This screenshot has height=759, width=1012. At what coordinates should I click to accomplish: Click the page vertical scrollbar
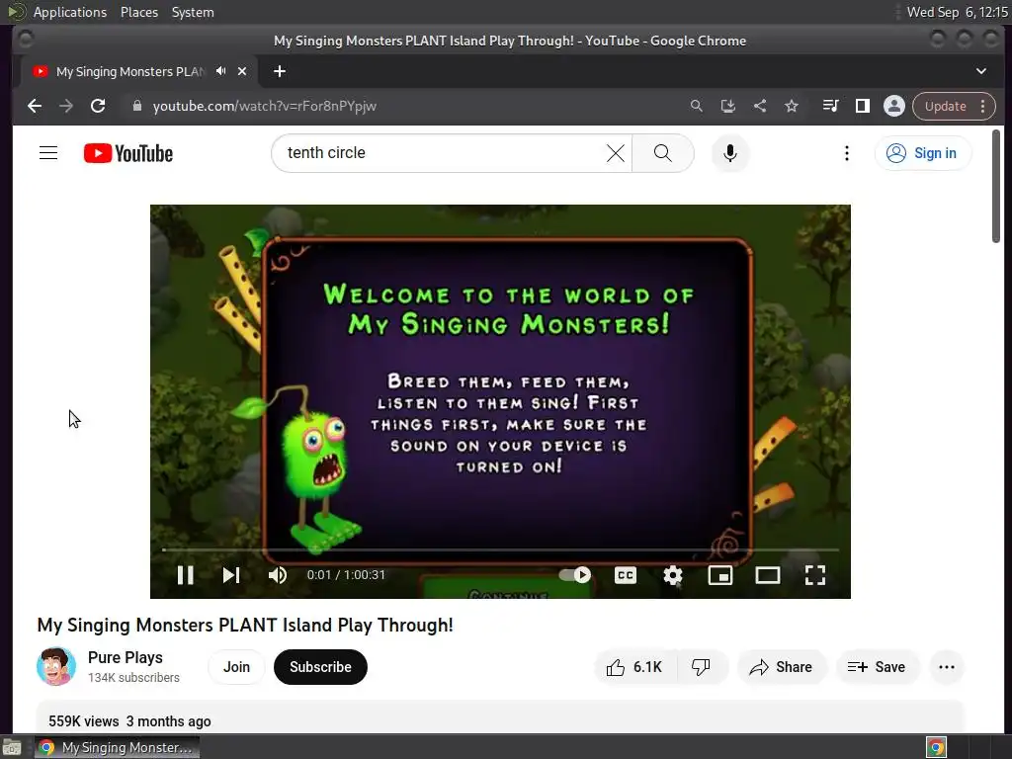click(x=996, y=186)
